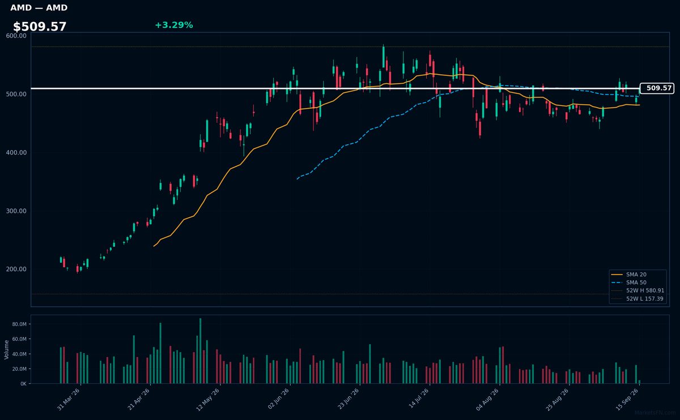
Task: Click the $509.57 price heading
Action: click(40, 27)
